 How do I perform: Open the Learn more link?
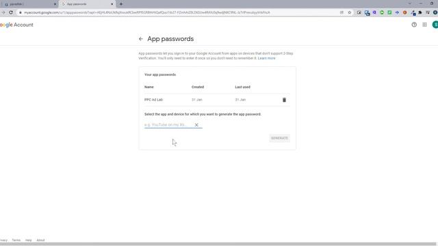point(266,58)
